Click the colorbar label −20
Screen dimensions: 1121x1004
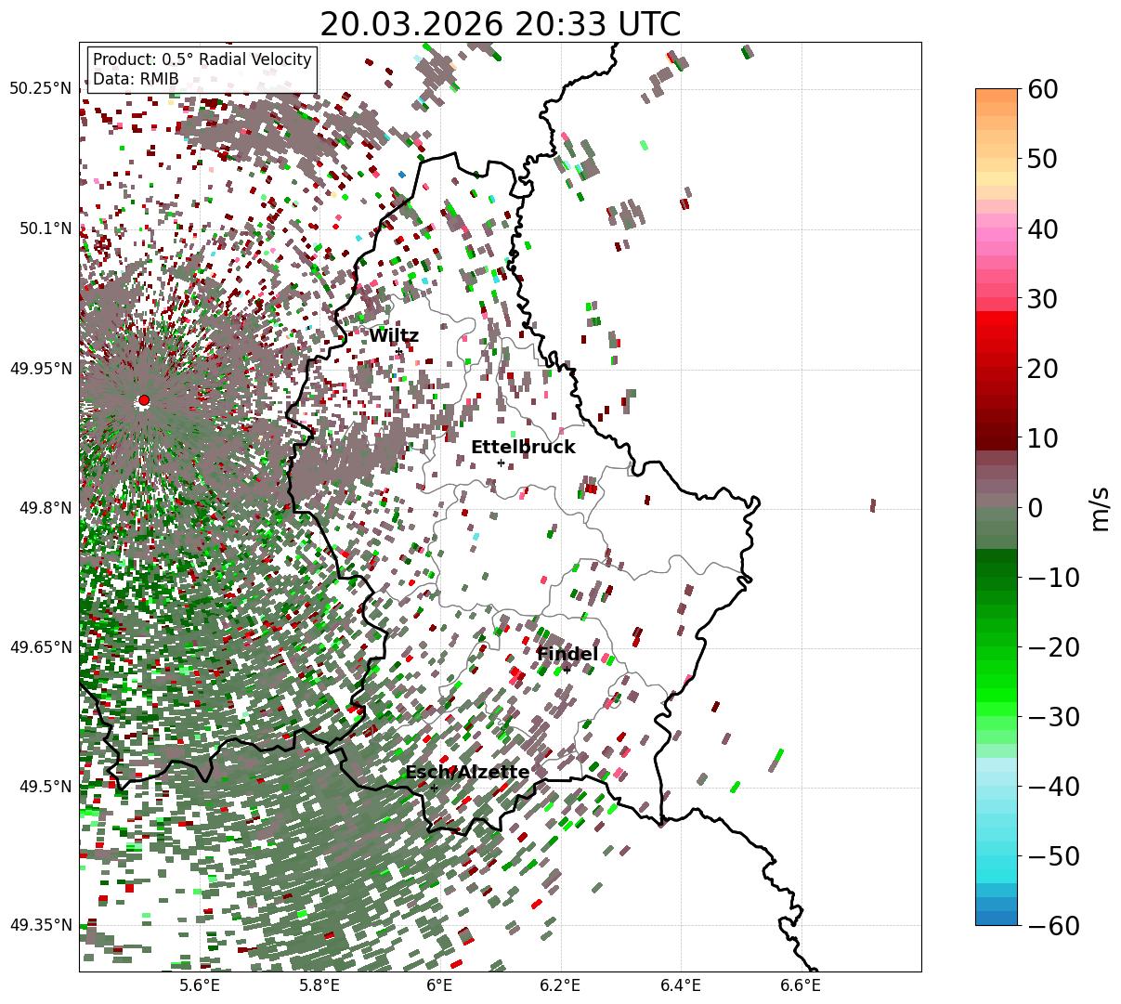pyautogui.click(x=1053, y=646)
